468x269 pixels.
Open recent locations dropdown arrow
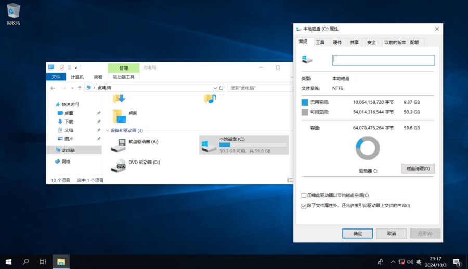pyautogui.click(x=72, y=88)
